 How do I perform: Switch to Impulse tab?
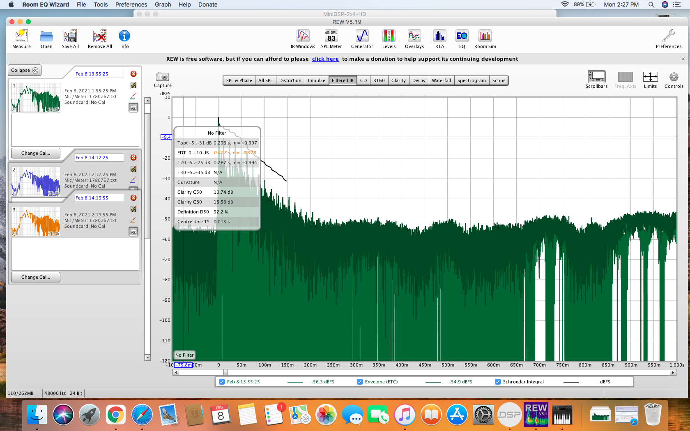point(317,80)
